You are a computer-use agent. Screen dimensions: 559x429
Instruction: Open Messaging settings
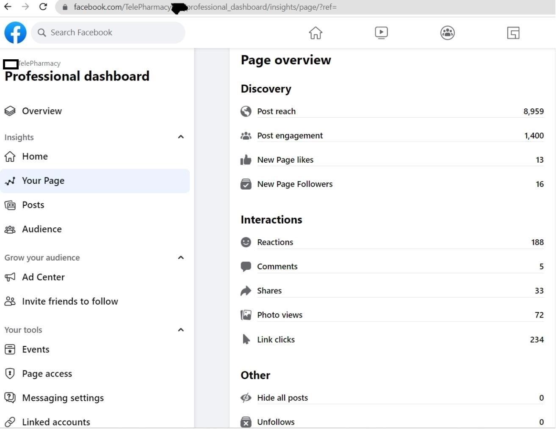(x=63, y=398)
